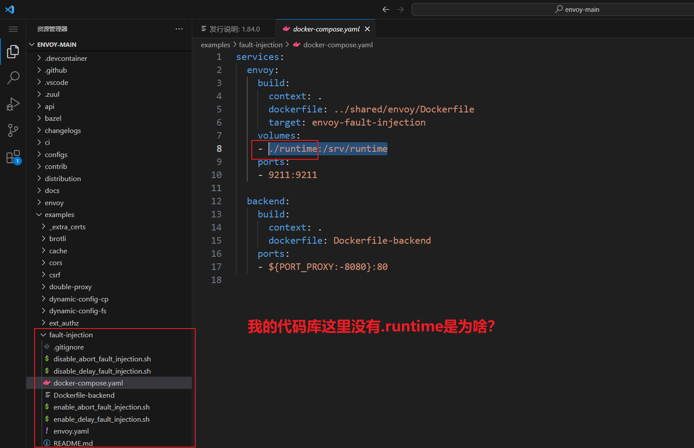Image resolution: width=694 pixels, height=448 pixels.
Task: Click ${PORT_PROXY:-8080}:80 on line 17
Action: coord(328,267)
